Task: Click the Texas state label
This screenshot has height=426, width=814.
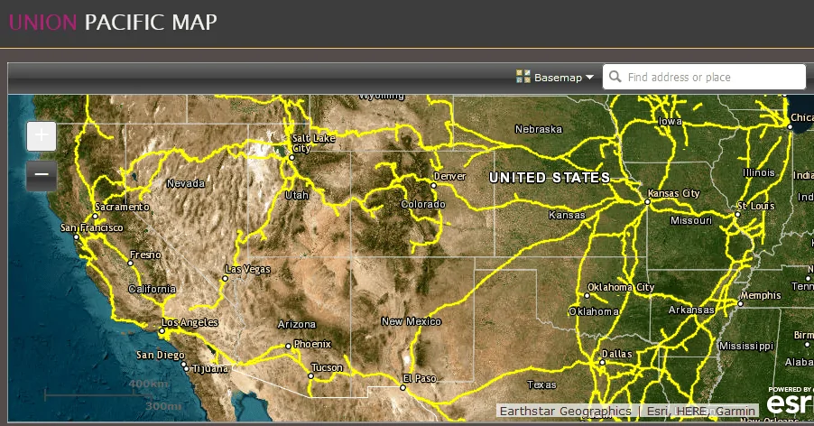Action: 541,385
